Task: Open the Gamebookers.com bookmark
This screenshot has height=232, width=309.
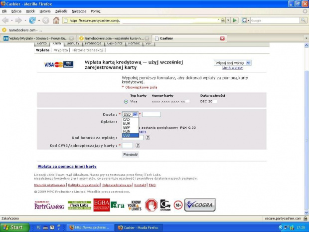Action: click(x=22, y=30)
